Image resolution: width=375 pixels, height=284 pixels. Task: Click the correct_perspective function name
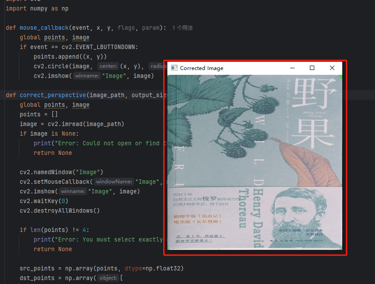tap(52, 95)
